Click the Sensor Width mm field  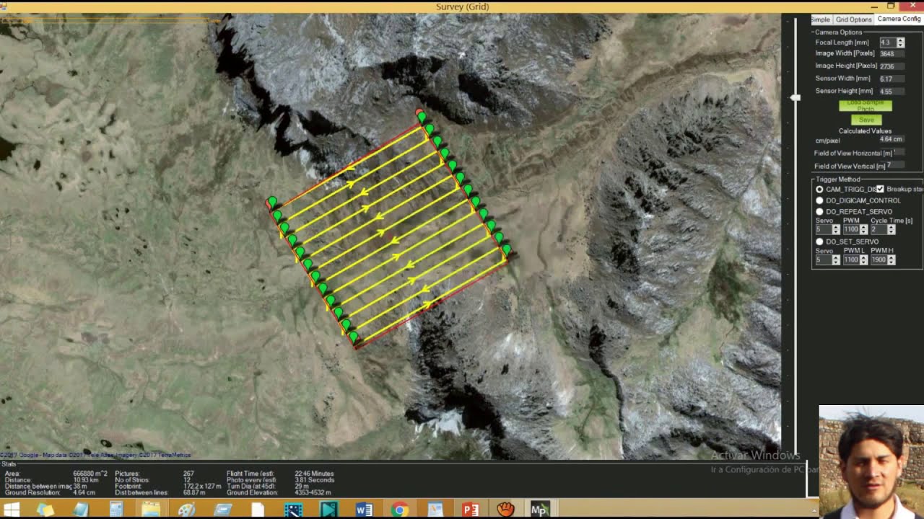[892, 79]
